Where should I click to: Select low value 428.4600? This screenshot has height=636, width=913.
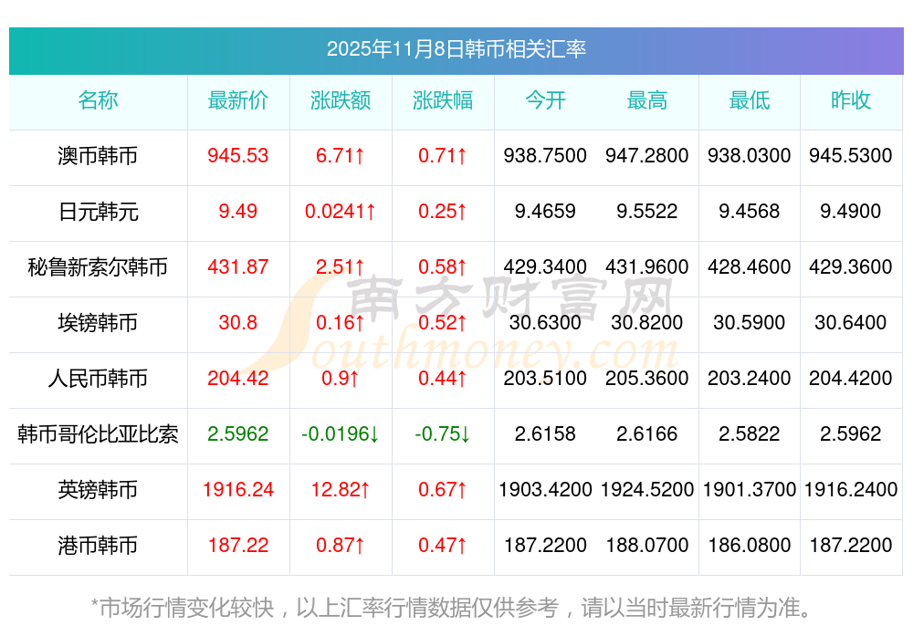750,267
